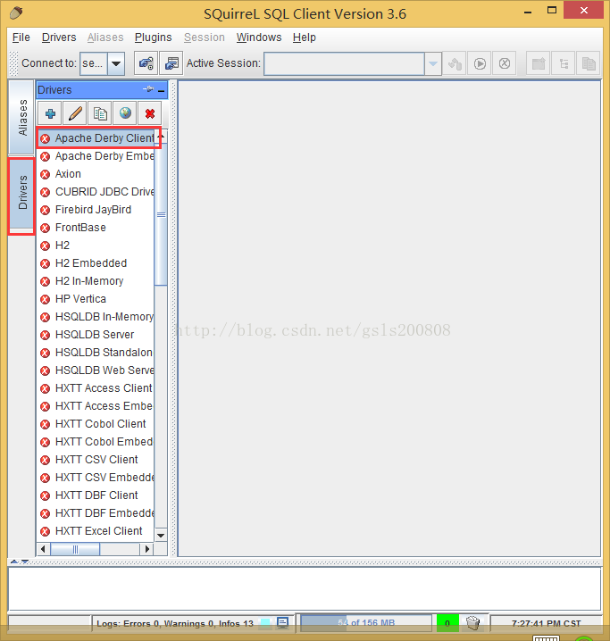This screenshot has width=610, height=641.
Task: Click the driver list scroll right arrow
Action: tap(147, 549)
